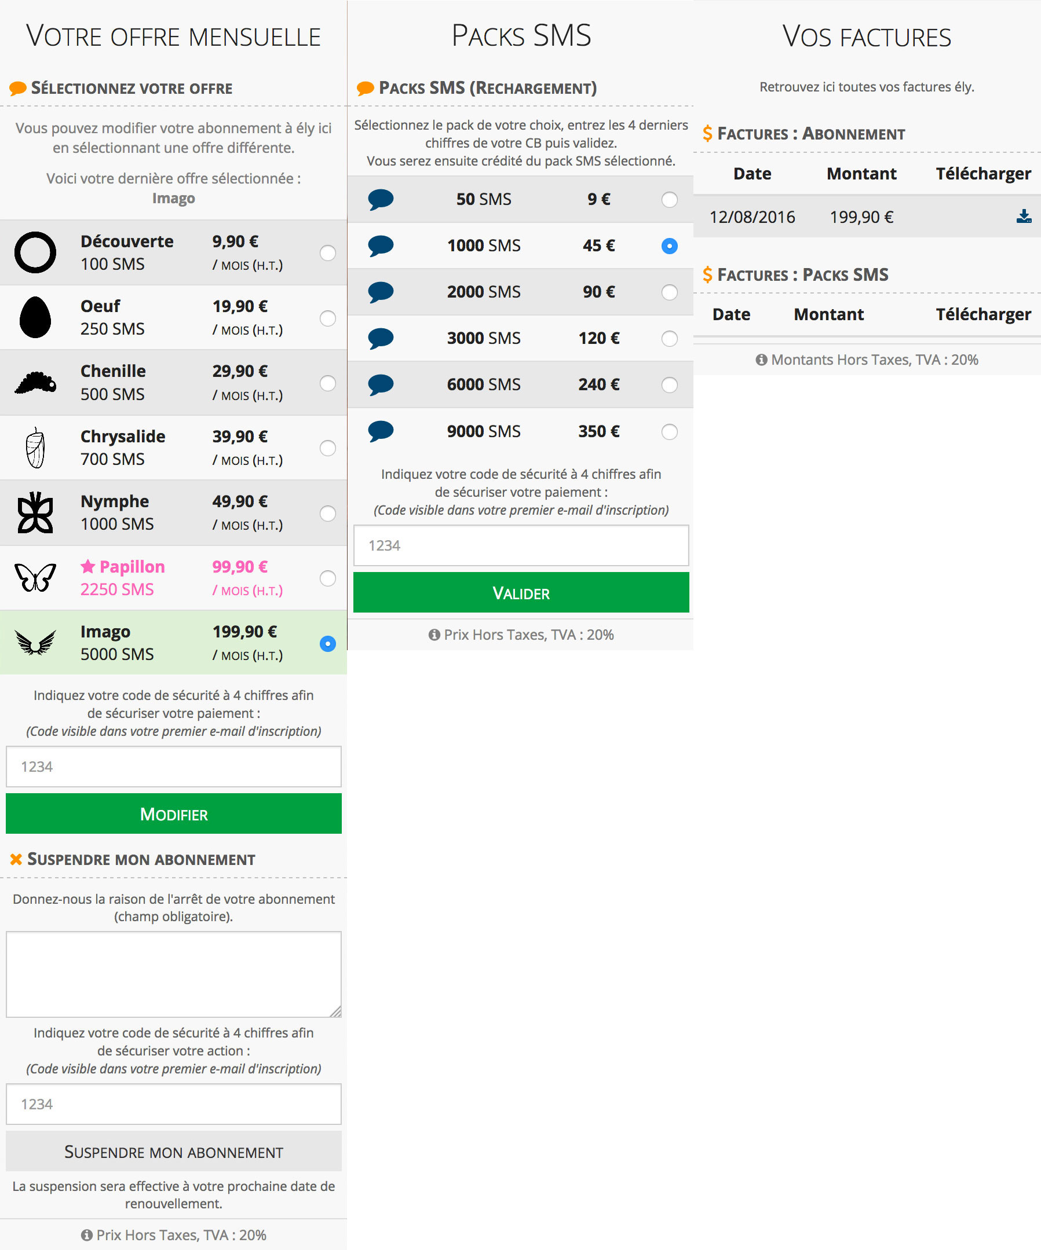
Task: Click the Modifier button
Action: pos(173,813)
